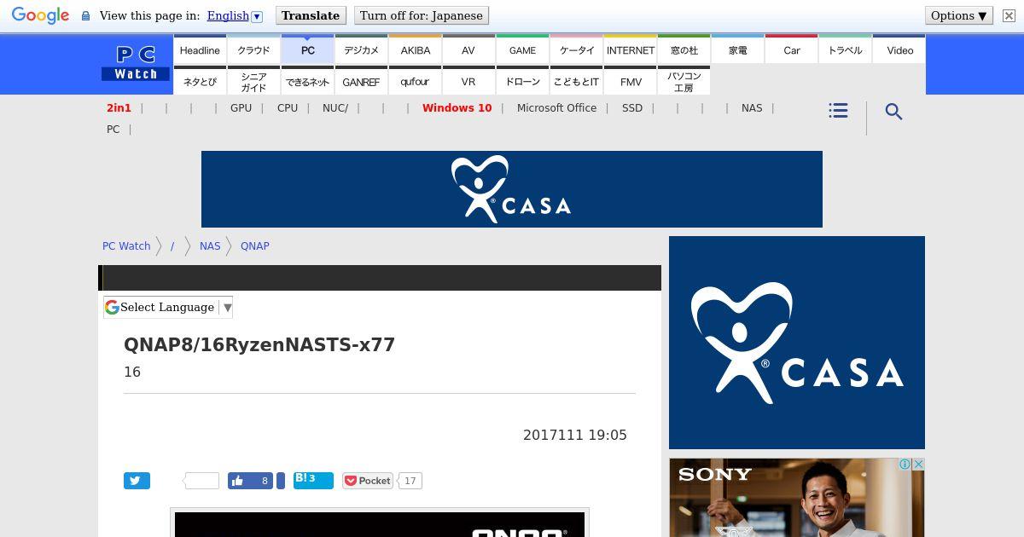Open the パソコン工房 tab
The width and height of the screenshot is (1024, 537).
684,81
